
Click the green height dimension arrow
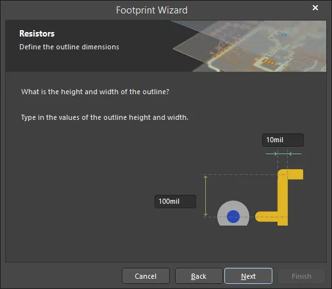[206, 195]
